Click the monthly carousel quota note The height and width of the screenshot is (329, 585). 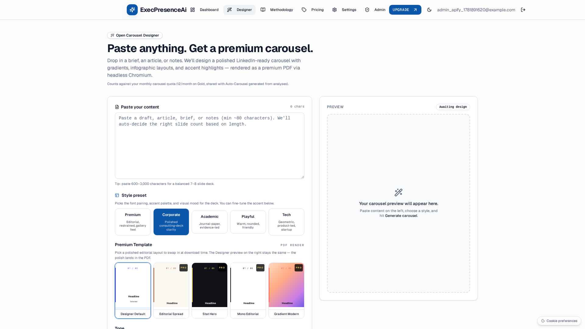point(198,84)
